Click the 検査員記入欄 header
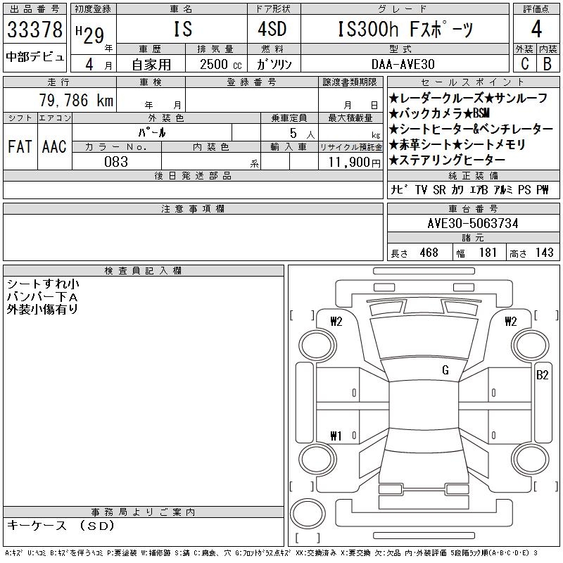563x563 pixels. [x=144, y=270]
